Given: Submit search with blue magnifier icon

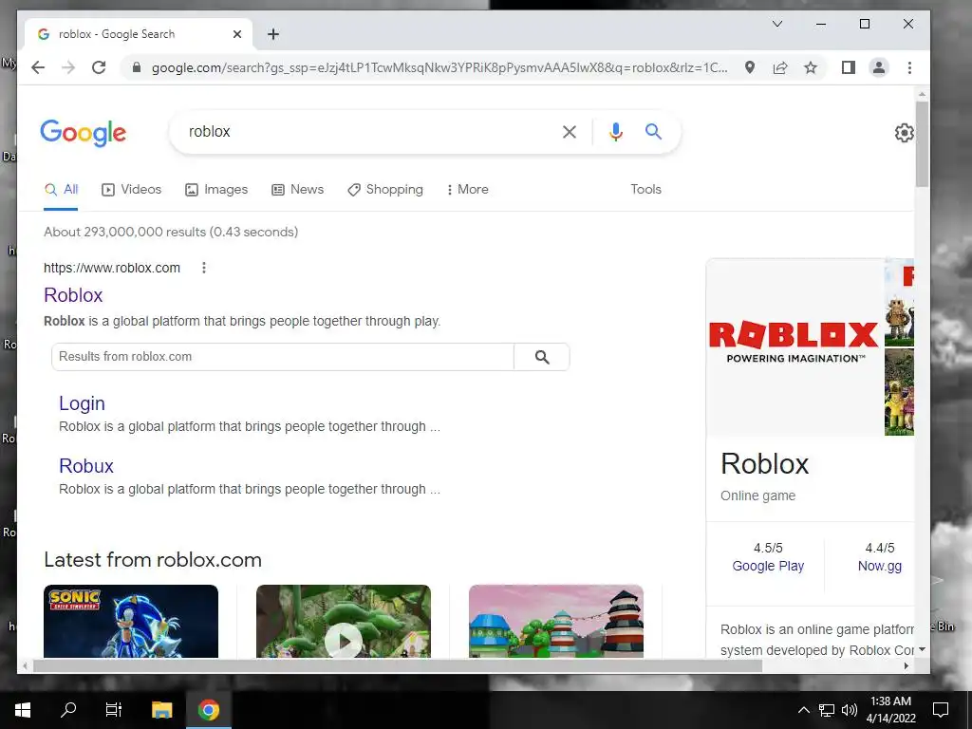Looking at the screenshot, I should pos(653,131).
